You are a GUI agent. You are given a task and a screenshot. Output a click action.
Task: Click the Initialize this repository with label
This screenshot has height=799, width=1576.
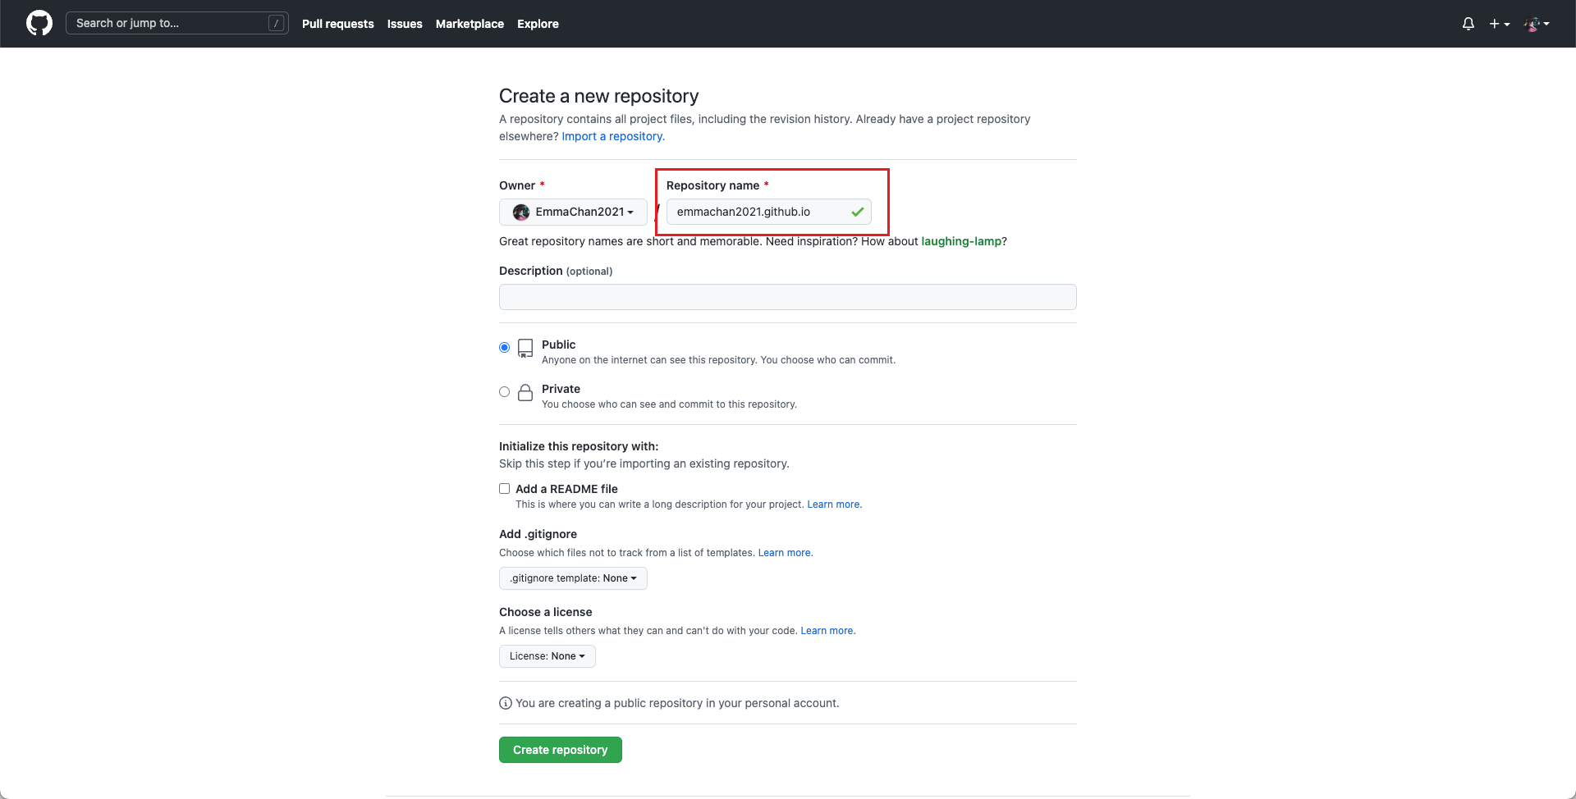579,446
